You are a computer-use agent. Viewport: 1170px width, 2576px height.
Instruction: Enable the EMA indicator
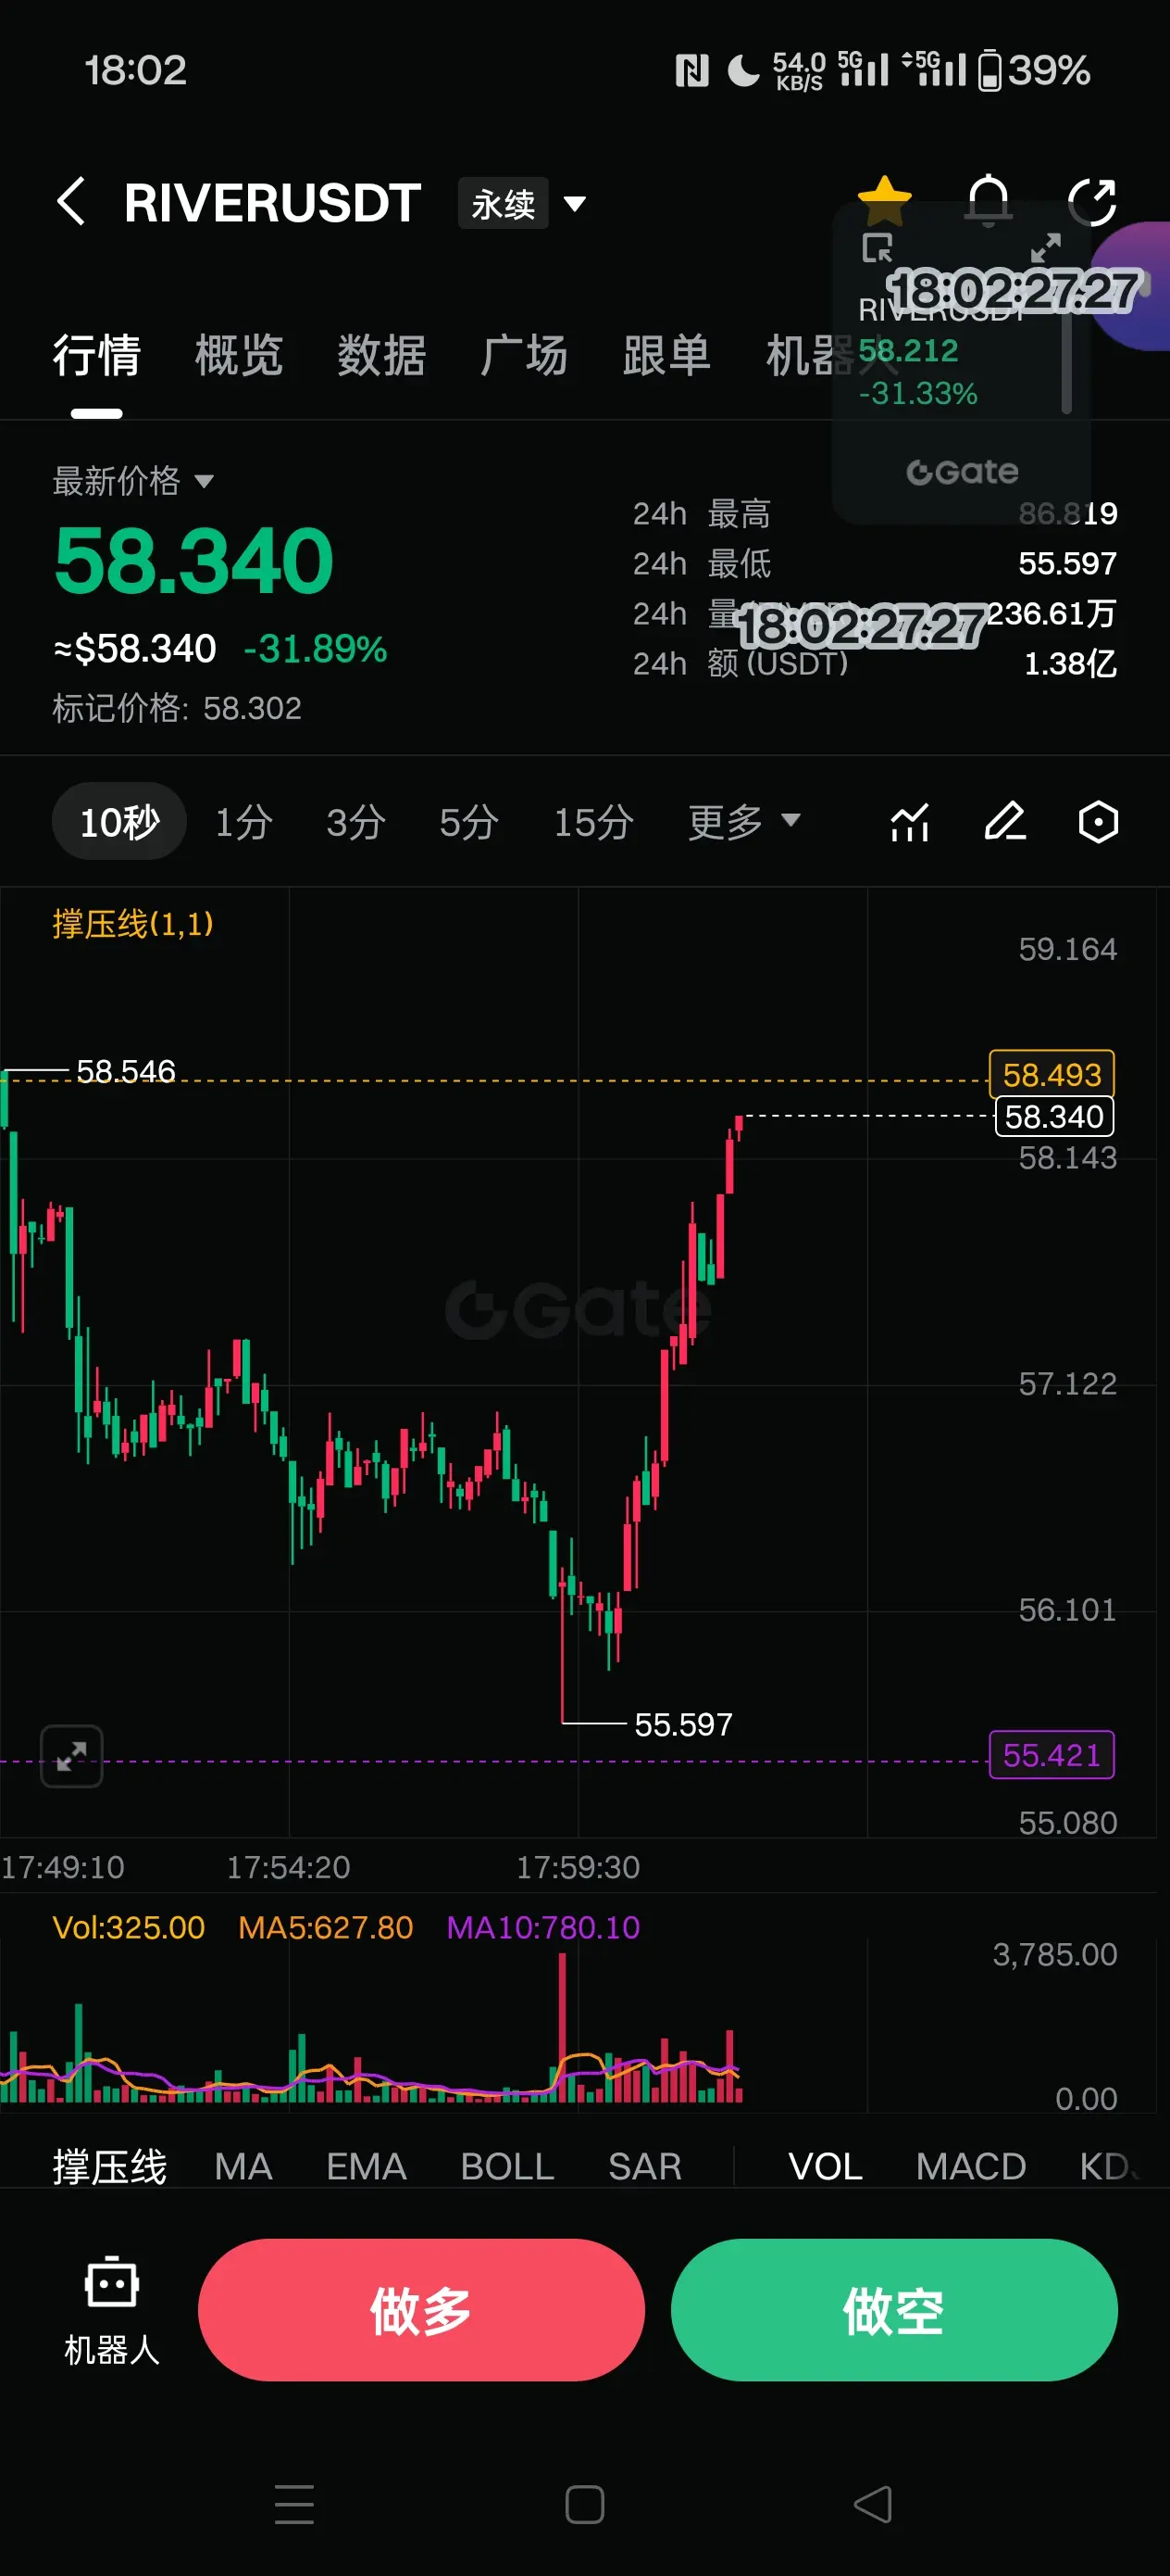click(366, 2167)
